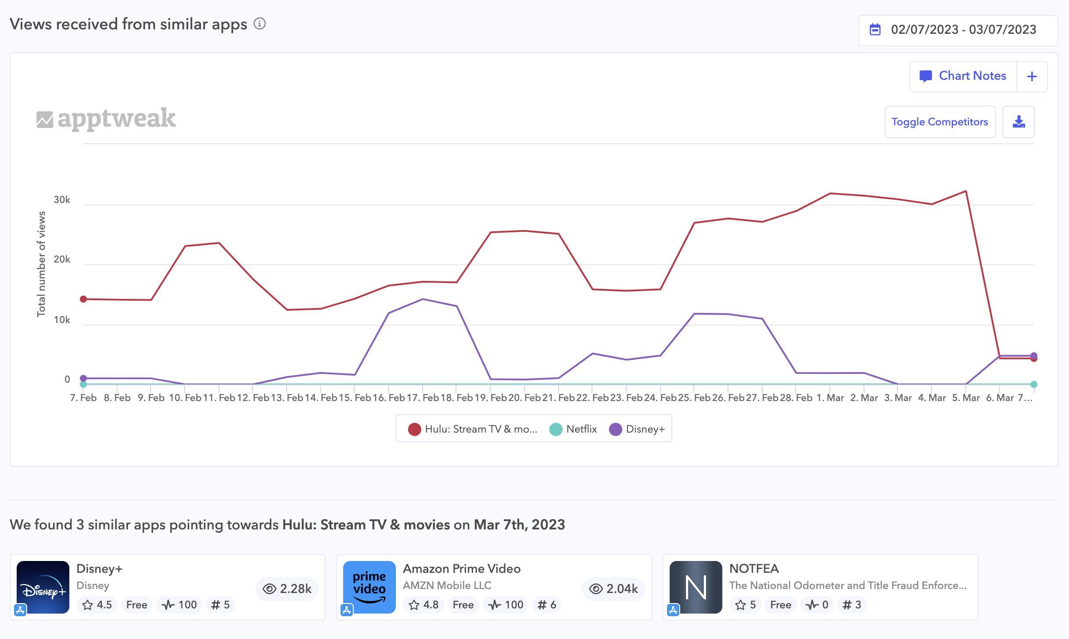Click the info icon beside the chart title

tap(260, 24)
